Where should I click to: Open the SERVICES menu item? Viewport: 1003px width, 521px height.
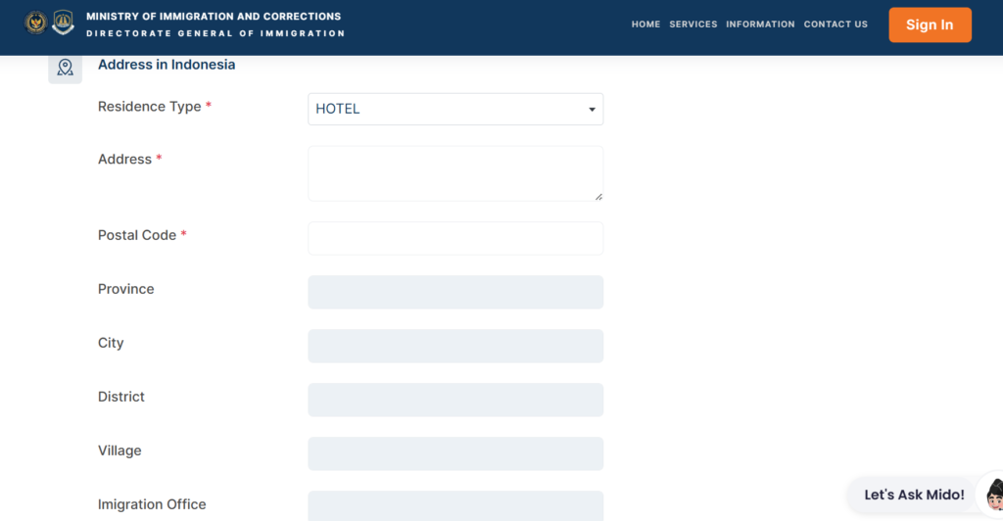click(693, 24)
